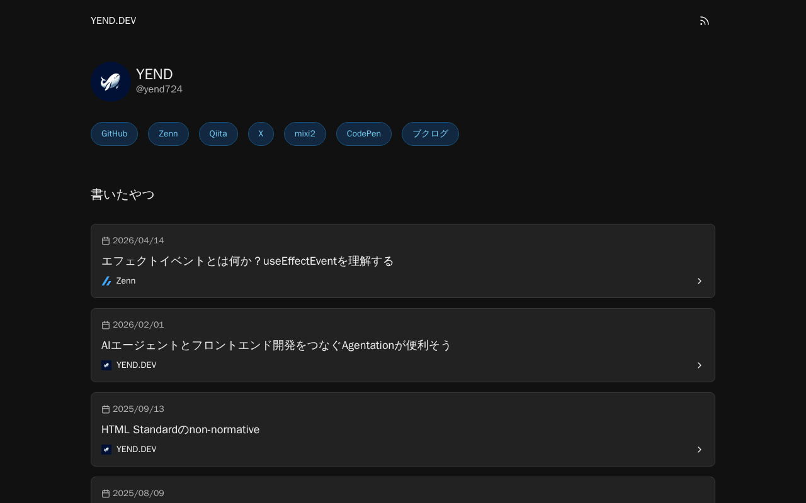Open the ブクログ link
The width and height of the screenshot is (806, 503).
(430, 134)
